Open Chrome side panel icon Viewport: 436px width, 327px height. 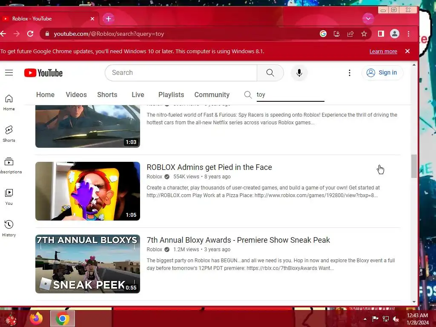click(381, 34)
